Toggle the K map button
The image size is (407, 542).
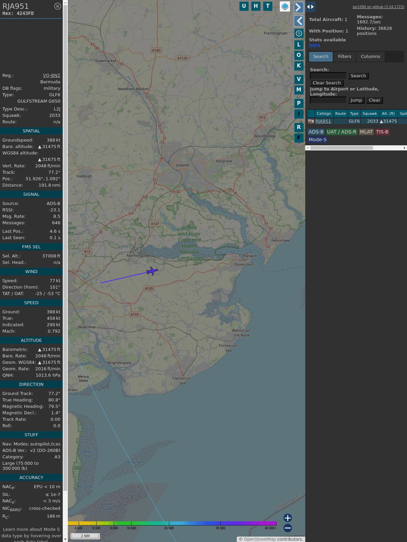[299, 66]
